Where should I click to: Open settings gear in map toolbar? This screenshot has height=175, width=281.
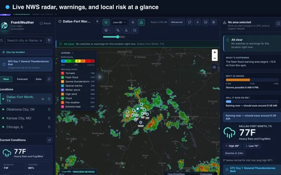[x=214, y=22]
